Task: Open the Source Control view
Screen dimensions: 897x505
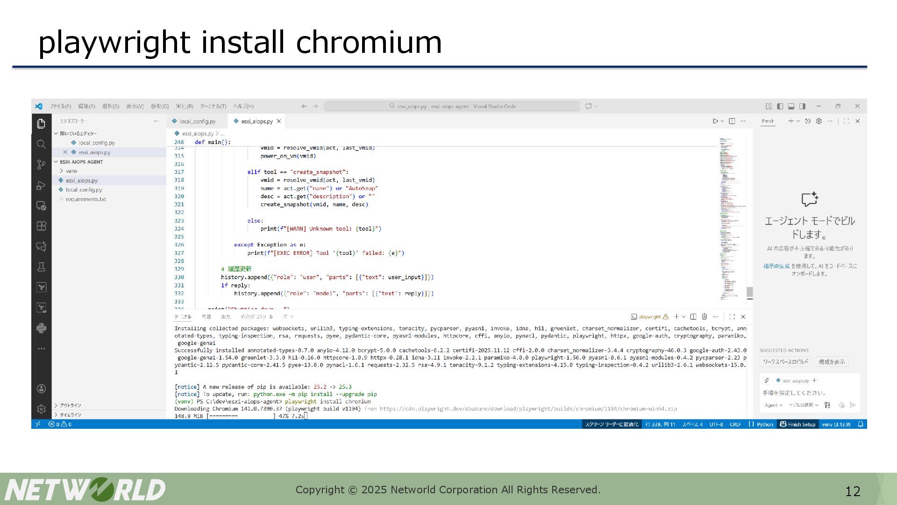Action: [x=41, y=165]
